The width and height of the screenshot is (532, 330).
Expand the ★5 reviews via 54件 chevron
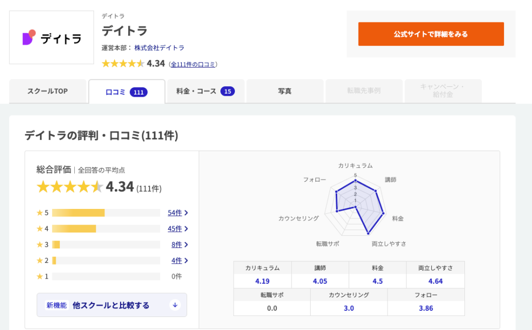click(x=179, y=212)
